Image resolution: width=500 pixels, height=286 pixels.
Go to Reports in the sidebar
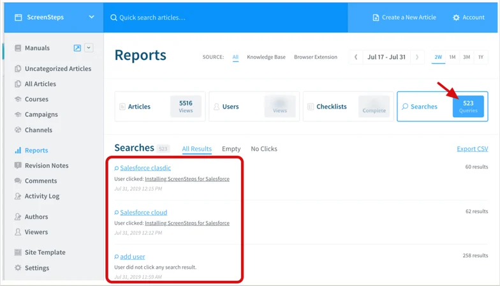coord(36,151)
